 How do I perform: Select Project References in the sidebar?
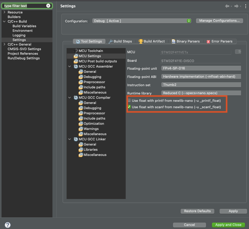(23, 54)
